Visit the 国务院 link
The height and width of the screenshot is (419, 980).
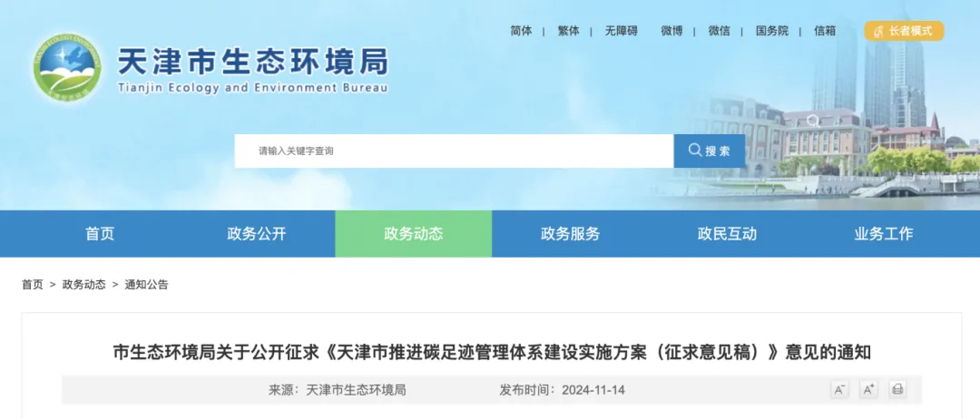(772, 31)
